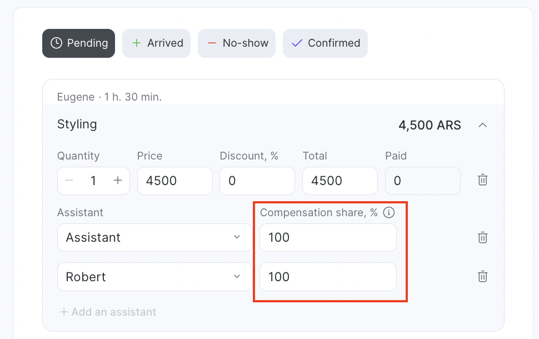Screen dimensions: 539x339
Task: Remove the Assistant row with trash icon
Action: [x=483, y=237]
